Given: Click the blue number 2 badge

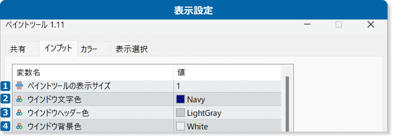Looking at the screenshot, I should (5, 99).
